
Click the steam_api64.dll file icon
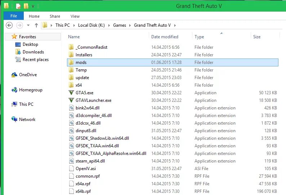click(x=71, y=161)
